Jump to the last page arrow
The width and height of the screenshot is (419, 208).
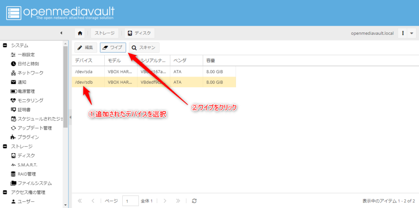(178, 201)
